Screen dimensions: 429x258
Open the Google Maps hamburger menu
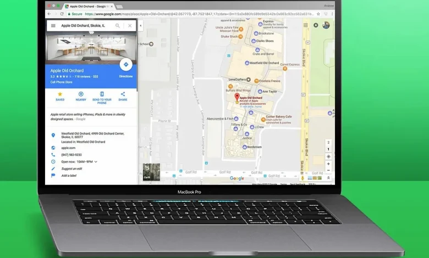53,26
